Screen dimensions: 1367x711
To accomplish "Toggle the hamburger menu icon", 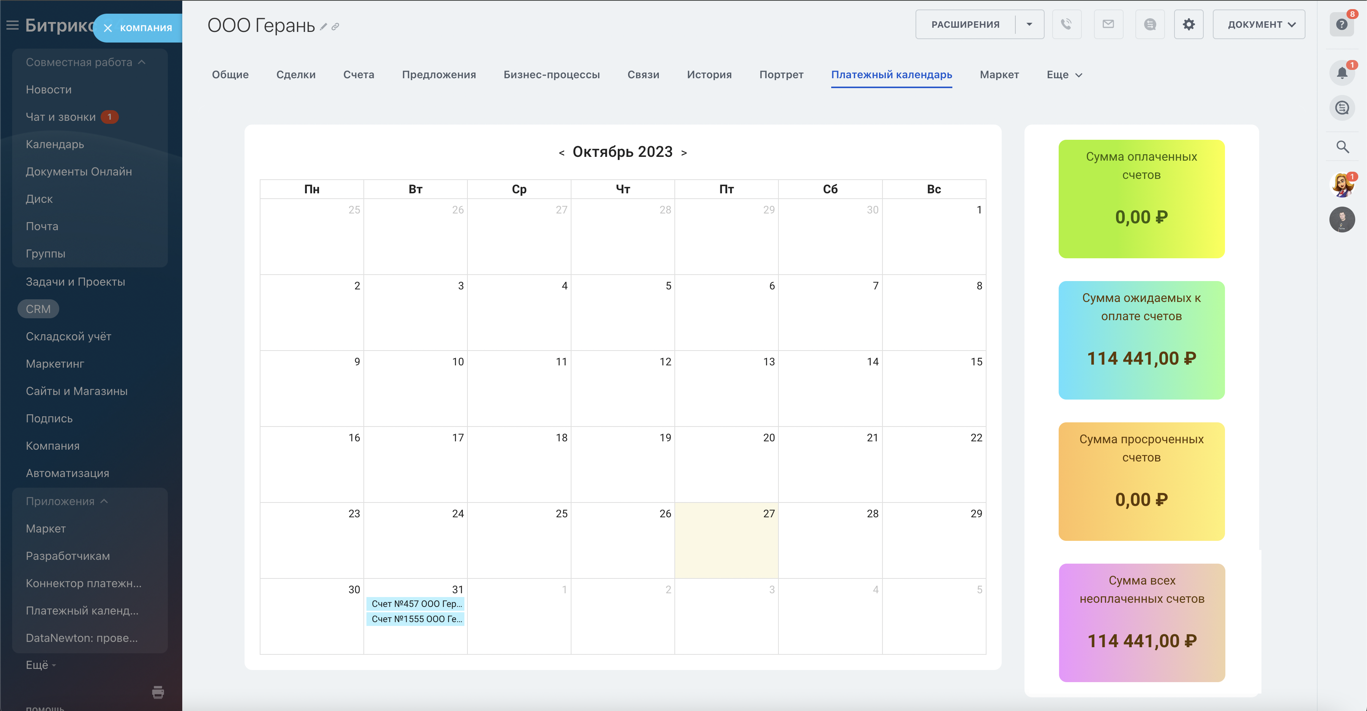I will tap(12, 25).
